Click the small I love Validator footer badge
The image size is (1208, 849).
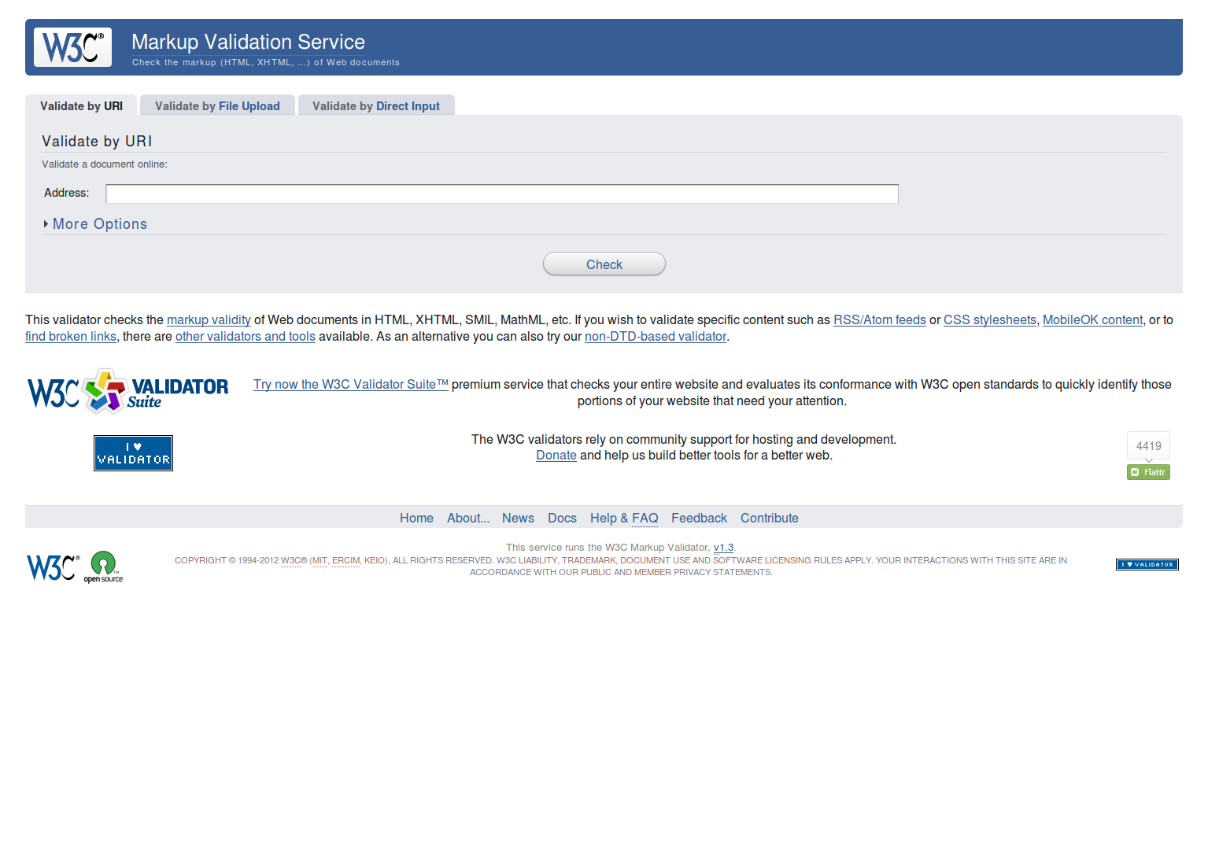[1147, 564]
